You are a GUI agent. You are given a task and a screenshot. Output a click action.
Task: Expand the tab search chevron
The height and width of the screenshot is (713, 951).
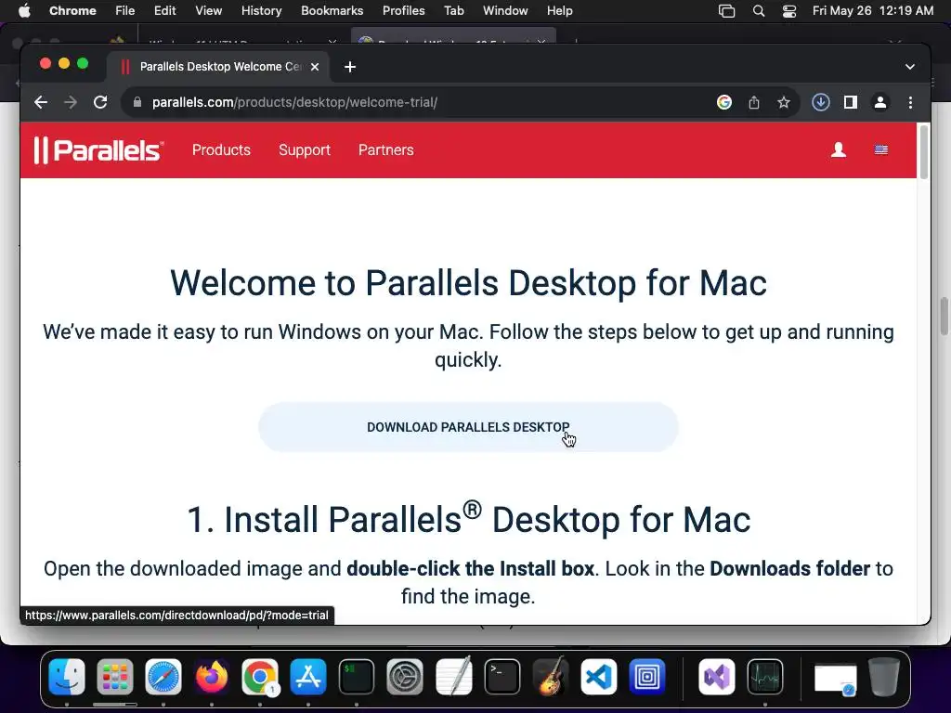point(910,67)
